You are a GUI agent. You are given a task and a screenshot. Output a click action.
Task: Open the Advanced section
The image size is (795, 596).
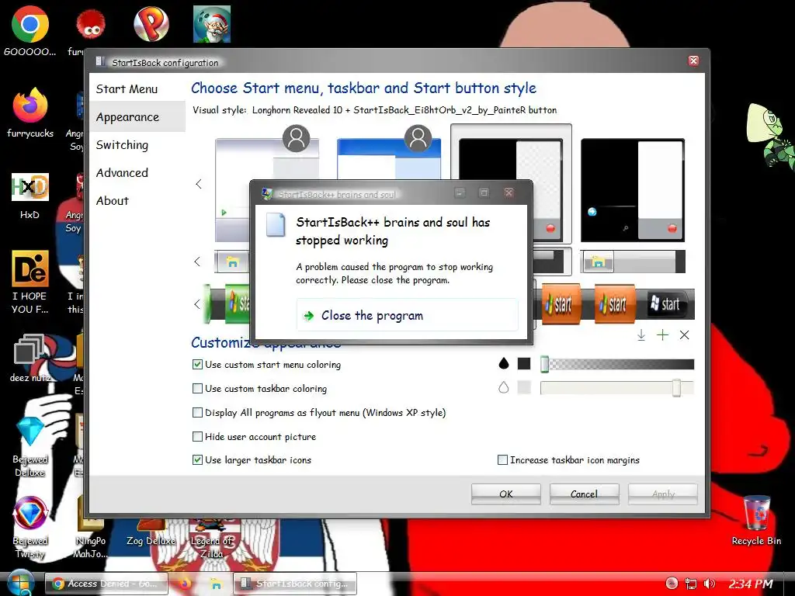click(x=122, y=173)
